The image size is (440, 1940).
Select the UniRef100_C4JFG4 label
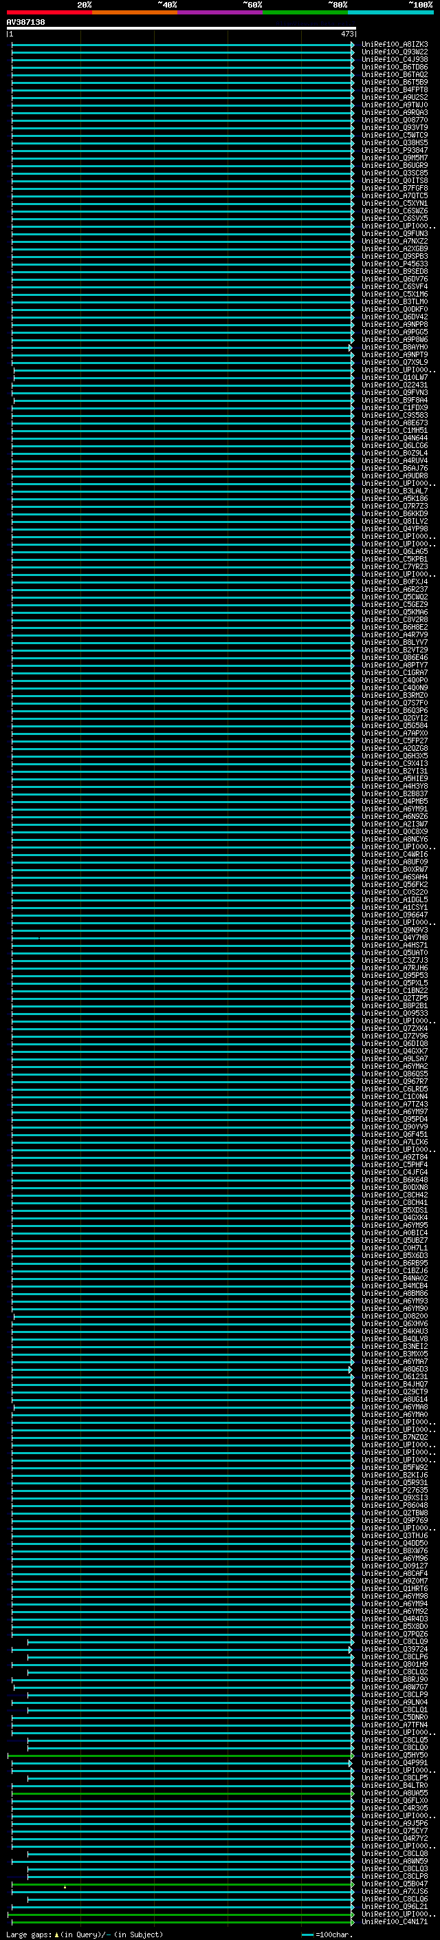click(x=395, y=1172)
